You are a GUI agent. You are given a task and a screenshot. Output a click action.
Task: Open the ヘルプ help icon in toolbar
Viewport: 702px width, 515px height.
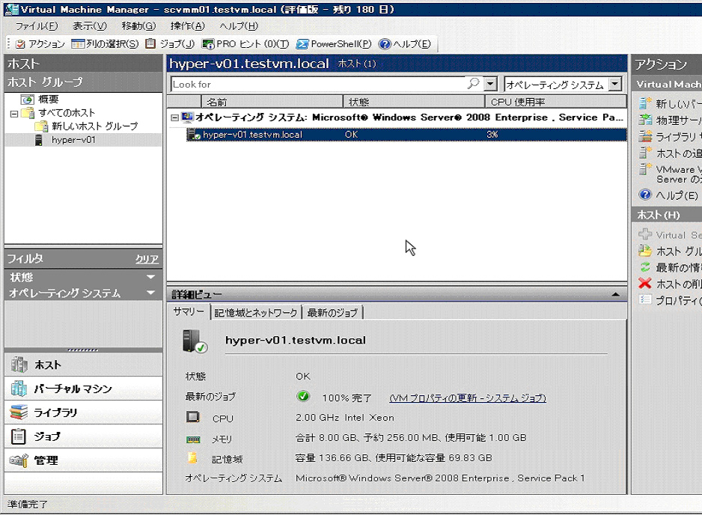click(x=385, y=44)
